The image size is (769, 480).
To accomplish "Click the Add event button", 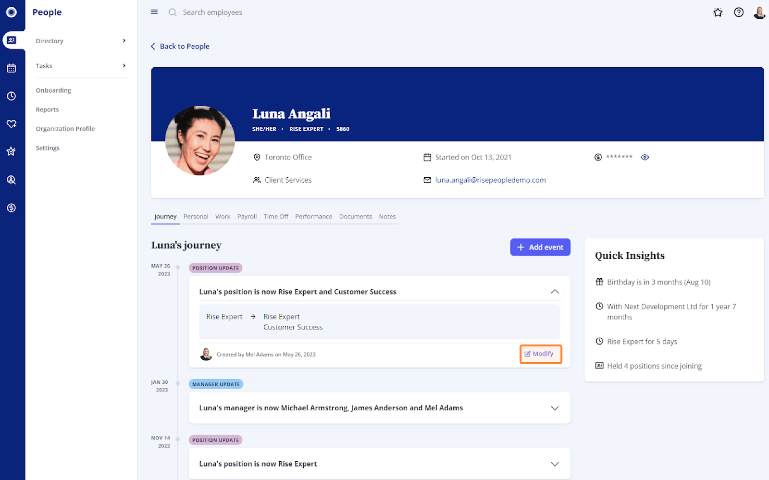I will (540, 247).
